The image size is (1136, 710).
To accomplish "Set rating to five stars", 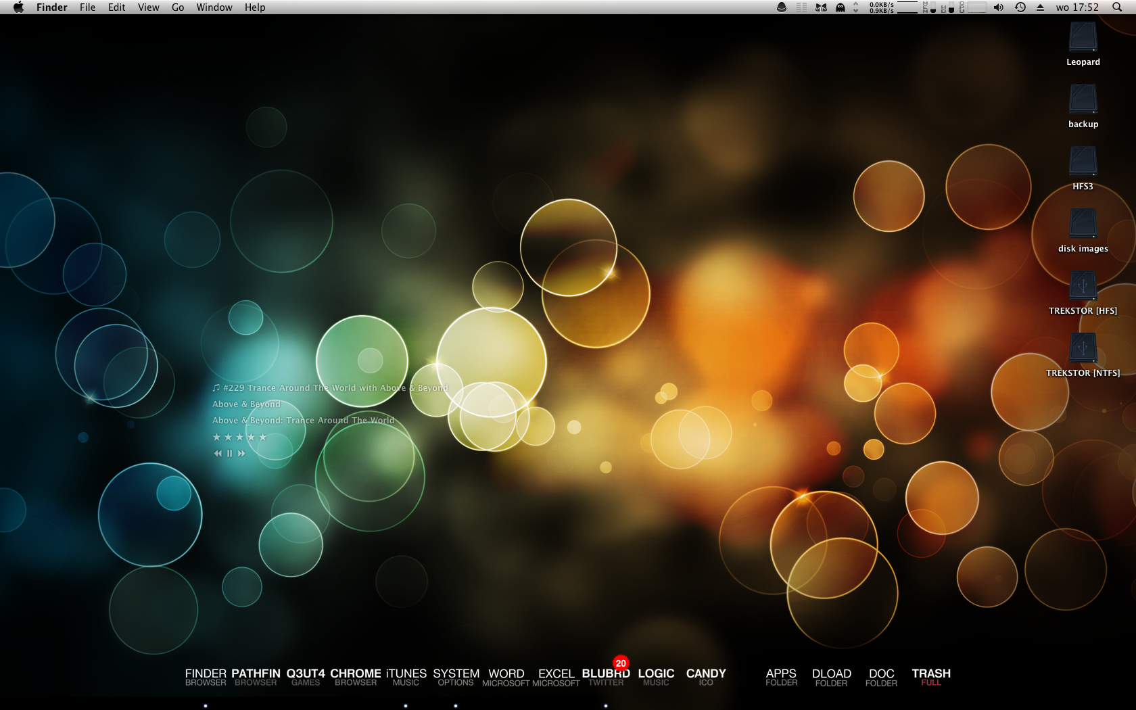I will [262, 437].
